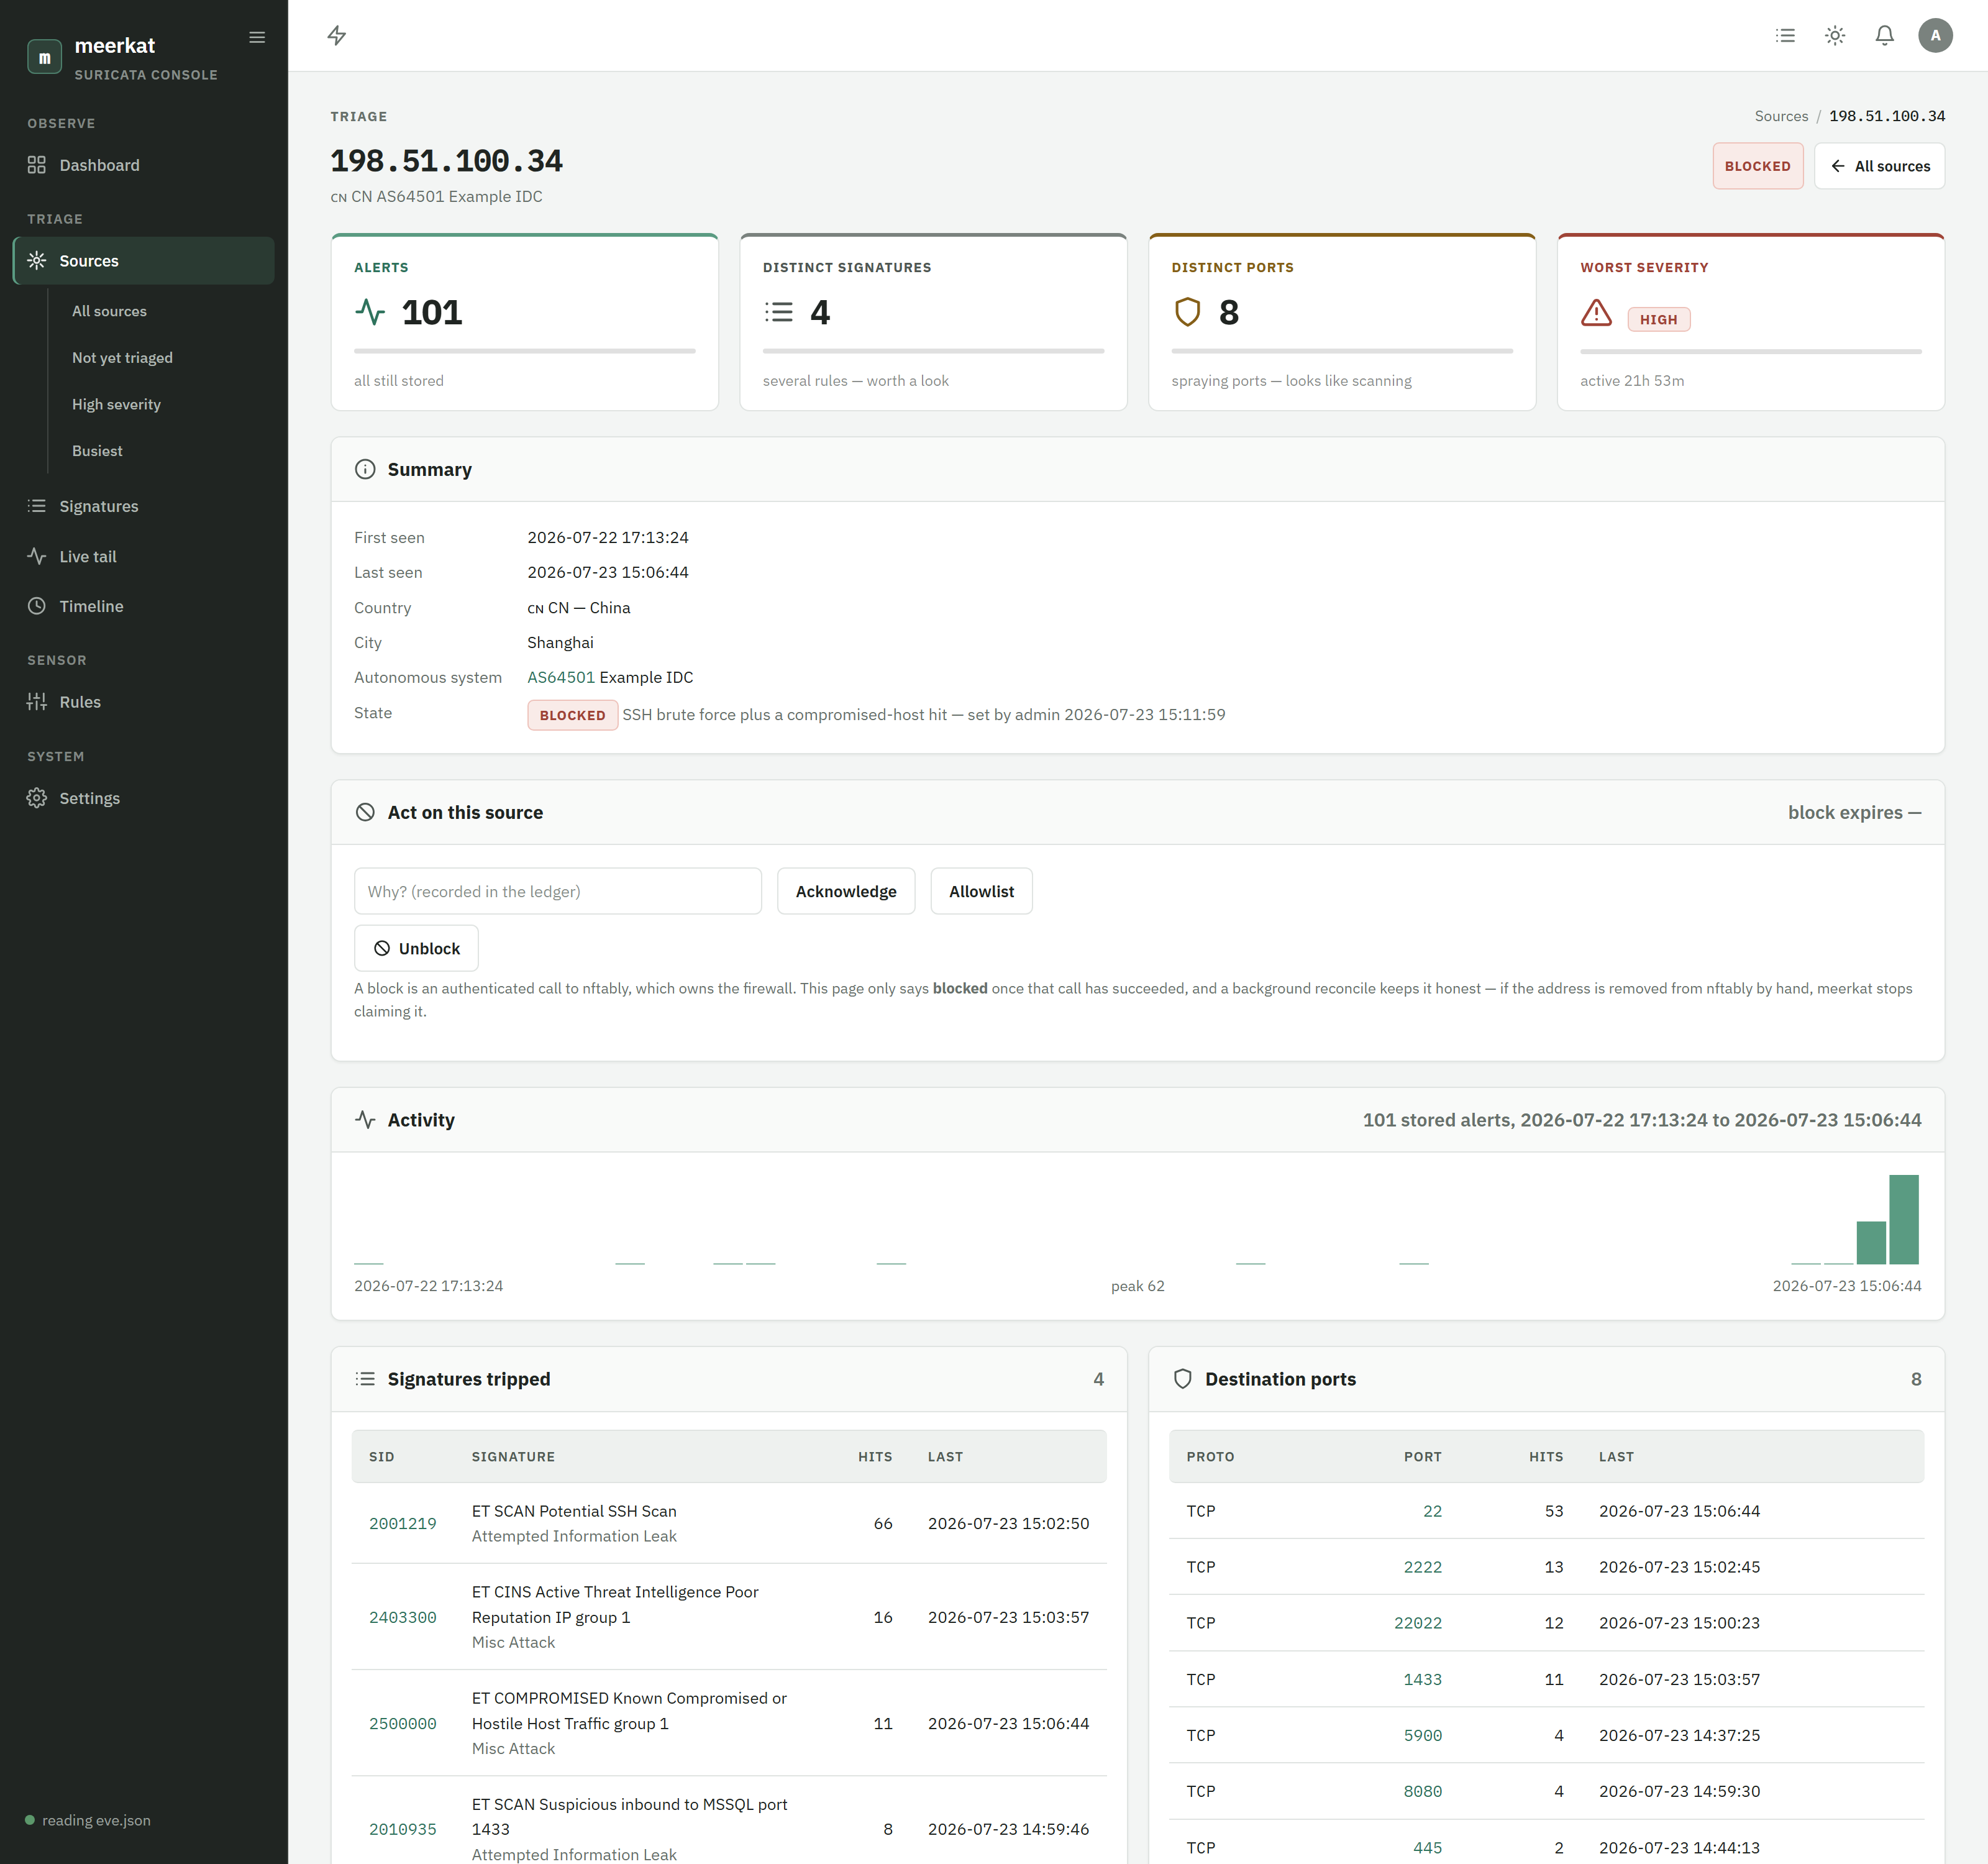
Task: Click the BLOCKED state badge in Summary
Action: click(x=572, y=715)
